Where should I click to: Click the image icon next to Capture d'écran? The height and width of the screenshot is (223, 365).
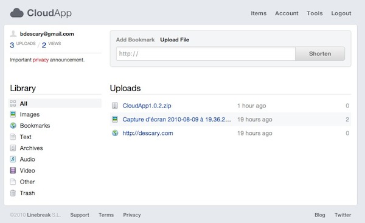(115, 119)
